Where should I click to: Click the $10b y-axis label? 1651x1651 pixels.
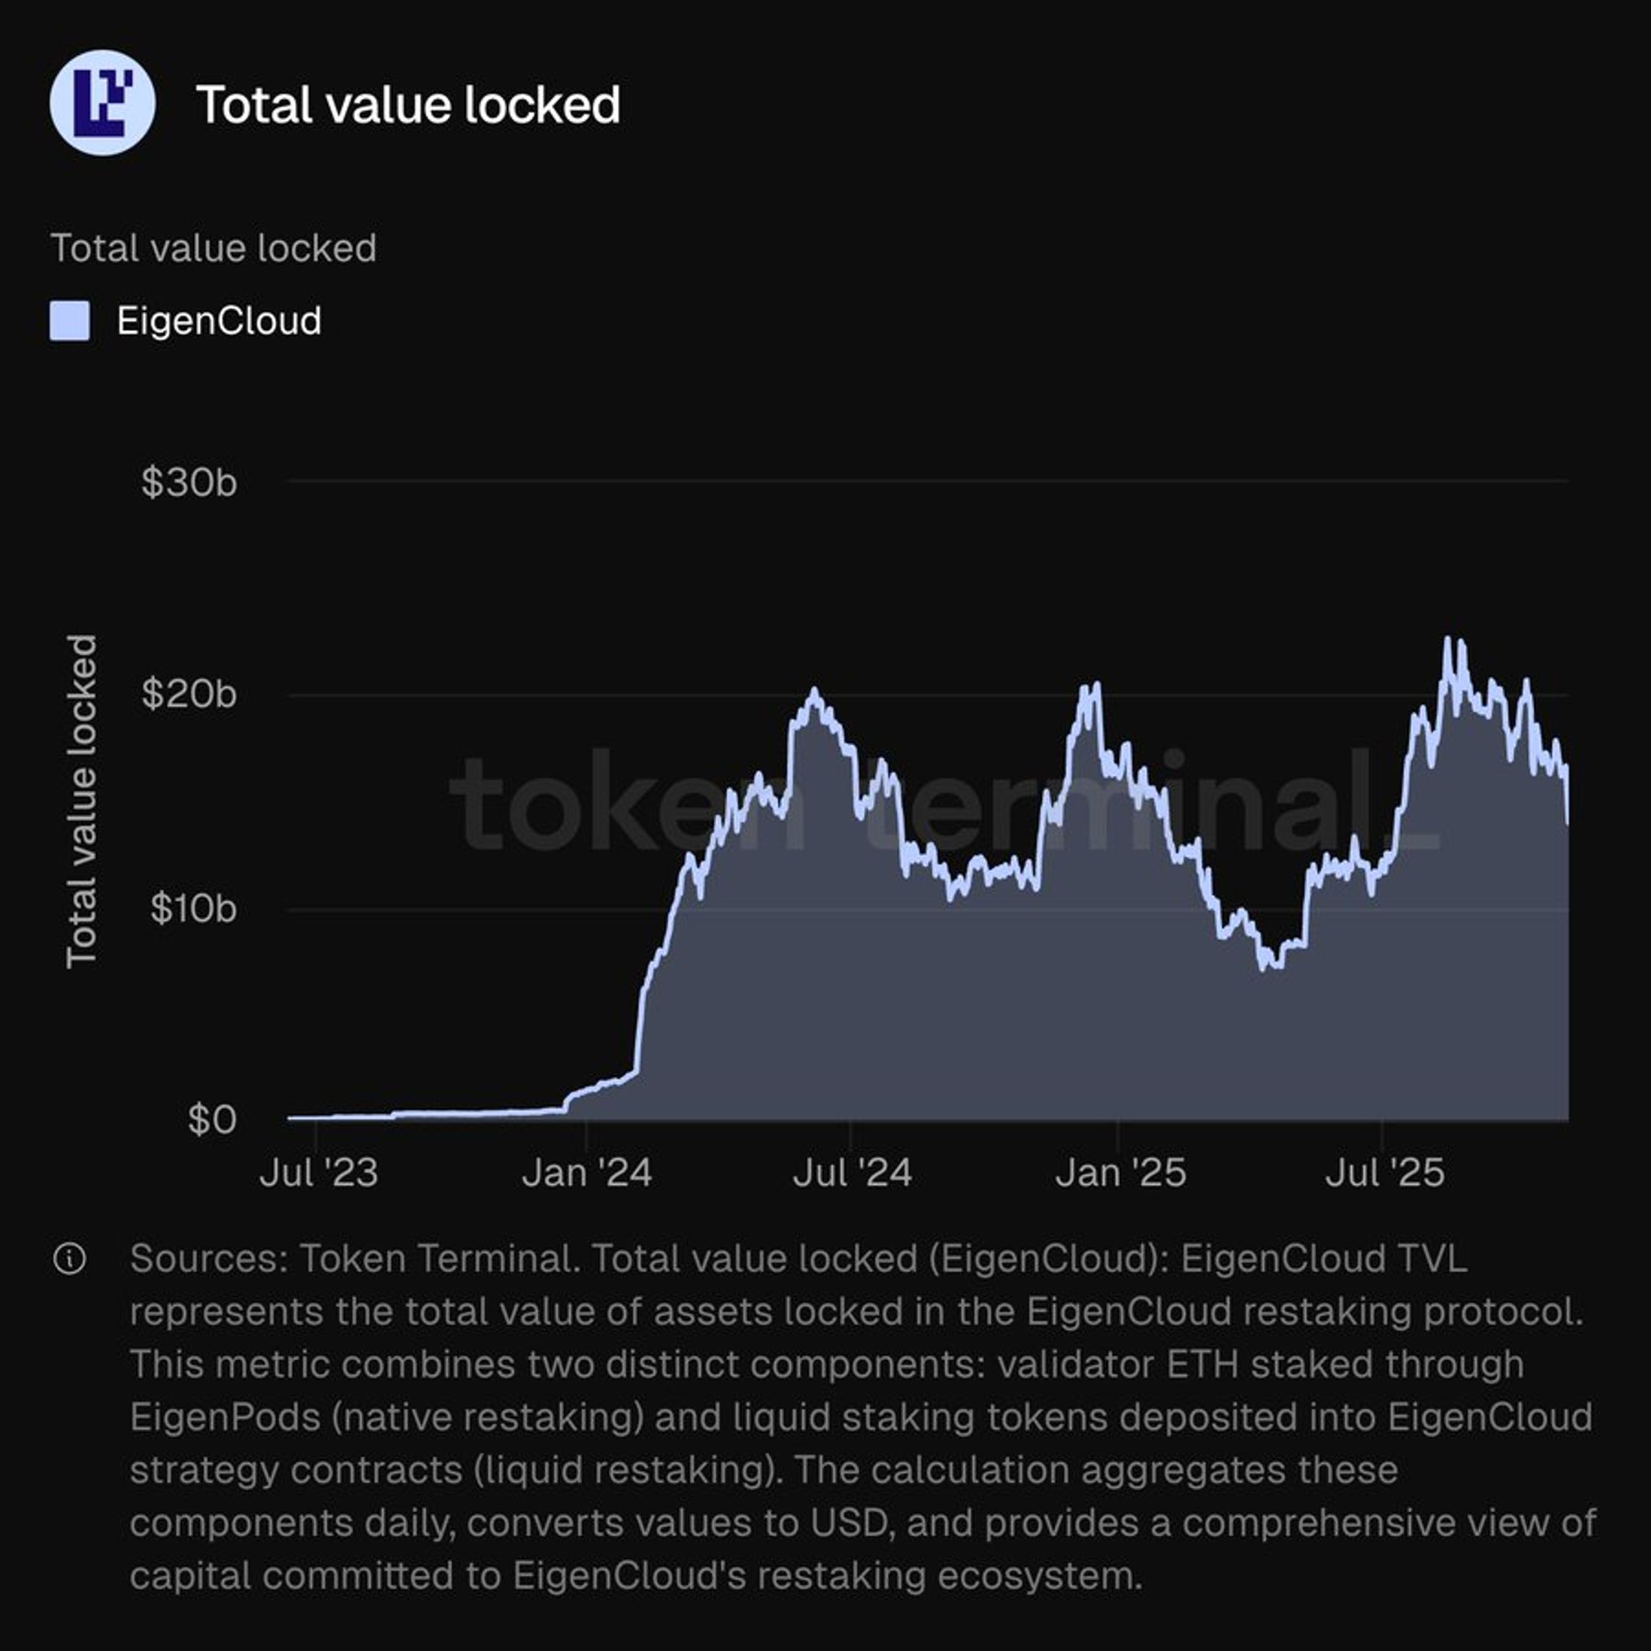193,907
